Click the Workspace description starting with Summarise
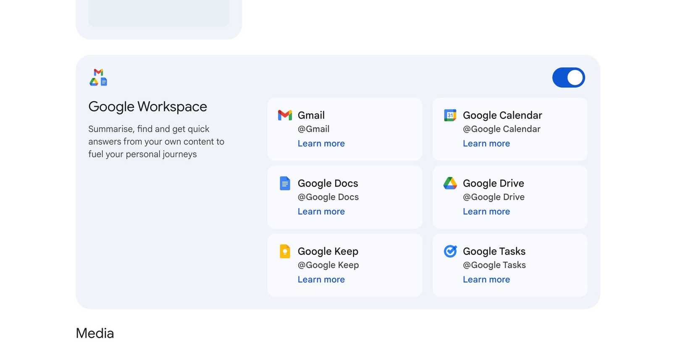693x354 pixels. (156, 142)
